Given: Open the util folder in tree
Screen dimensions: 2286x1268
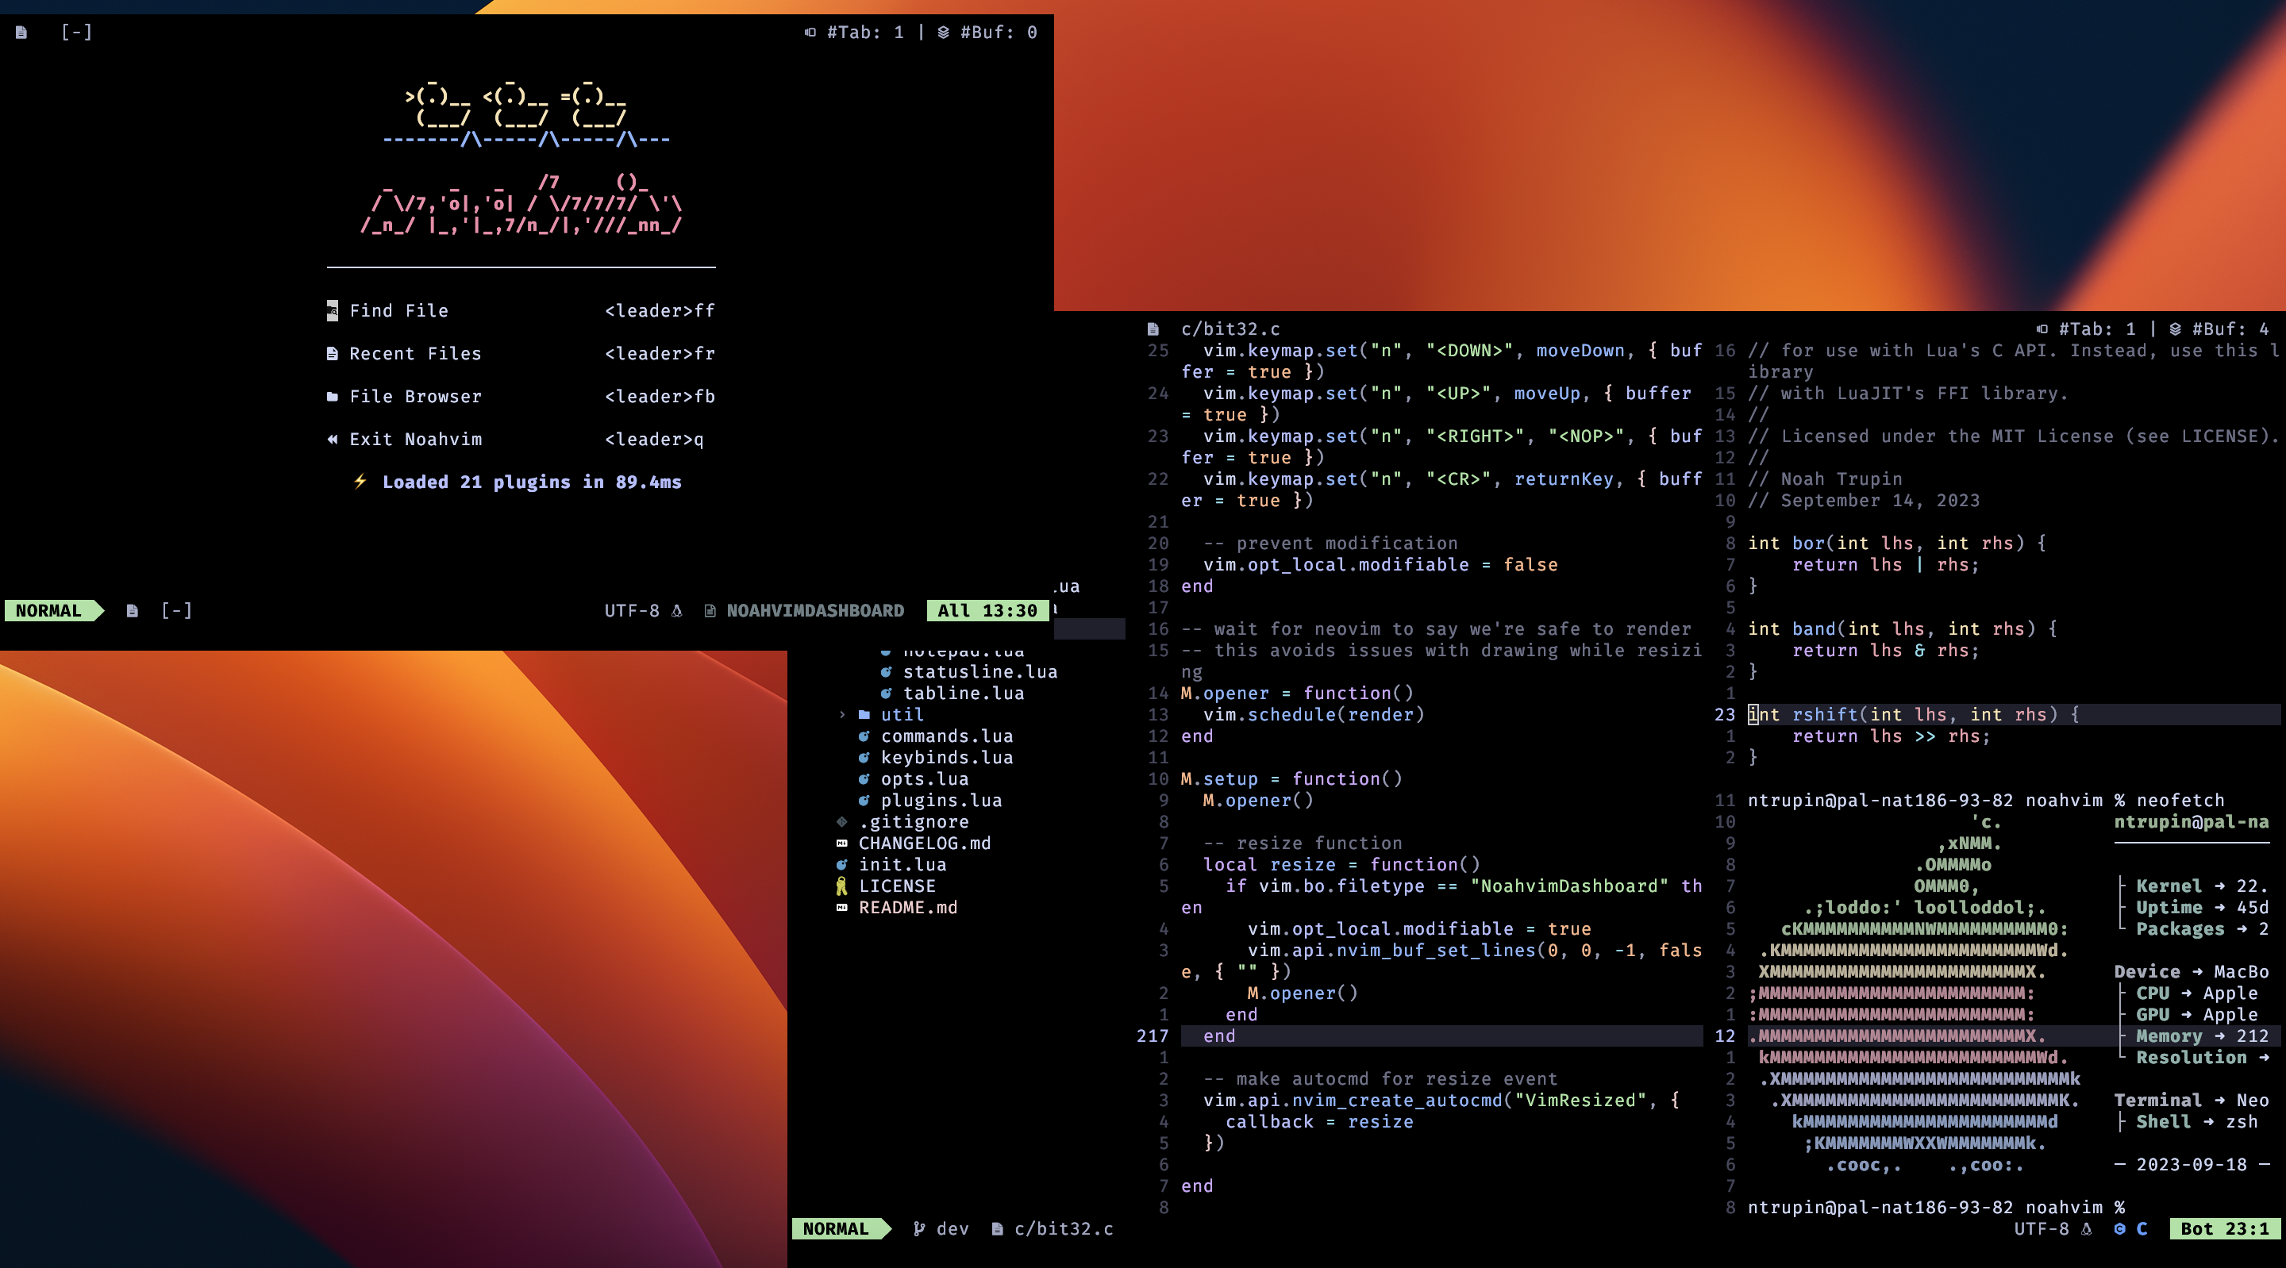Looking at the screenshot, I should point(902,714).
